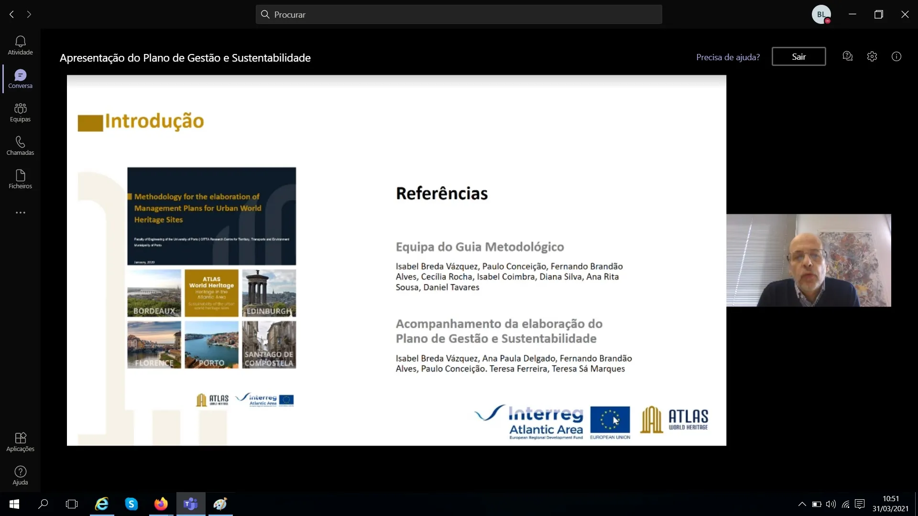
Task: Open the Atividade notifications tab
Action: tap(20, 45)
